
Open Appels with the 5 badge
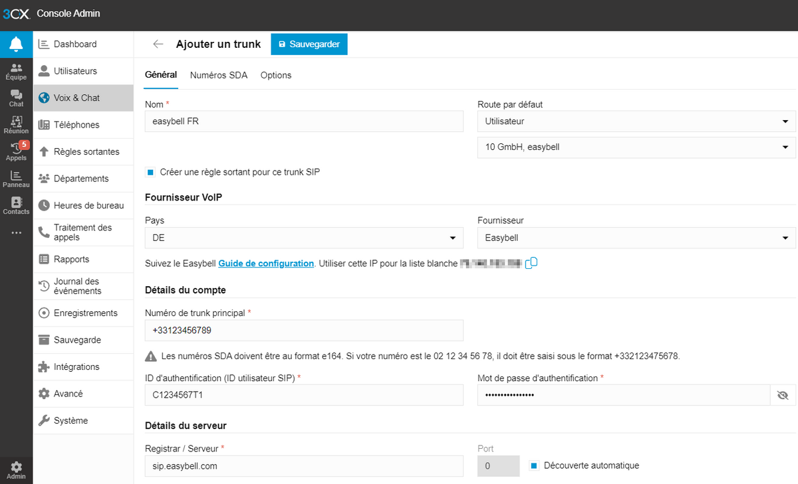16,151
